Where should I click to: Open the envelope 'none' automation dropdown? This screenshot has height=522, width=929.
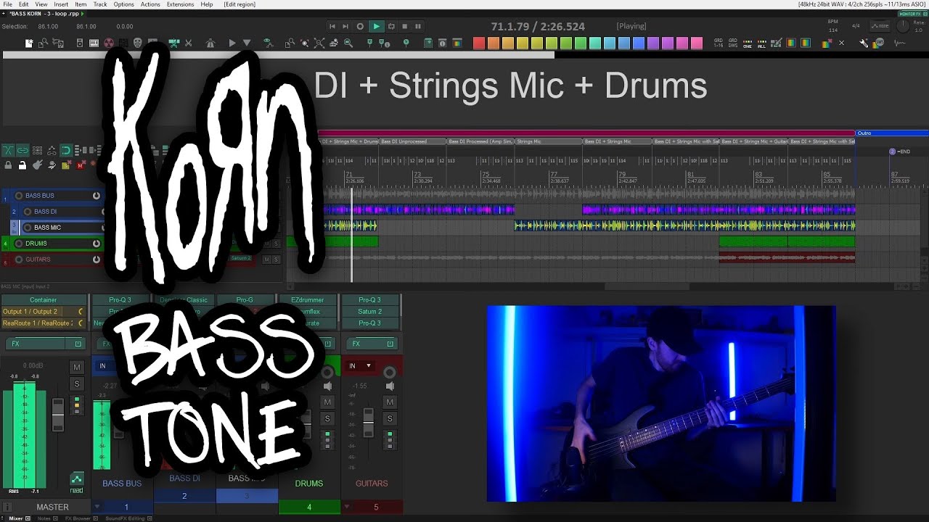pos(879,26)
